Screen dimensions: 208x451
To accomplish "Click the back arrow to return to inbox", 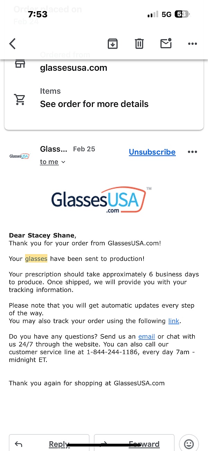I will [x=12, y=44].
